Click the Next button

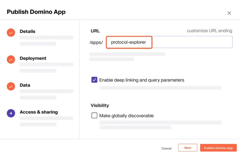pyautogui.click(x=188, y=148)
